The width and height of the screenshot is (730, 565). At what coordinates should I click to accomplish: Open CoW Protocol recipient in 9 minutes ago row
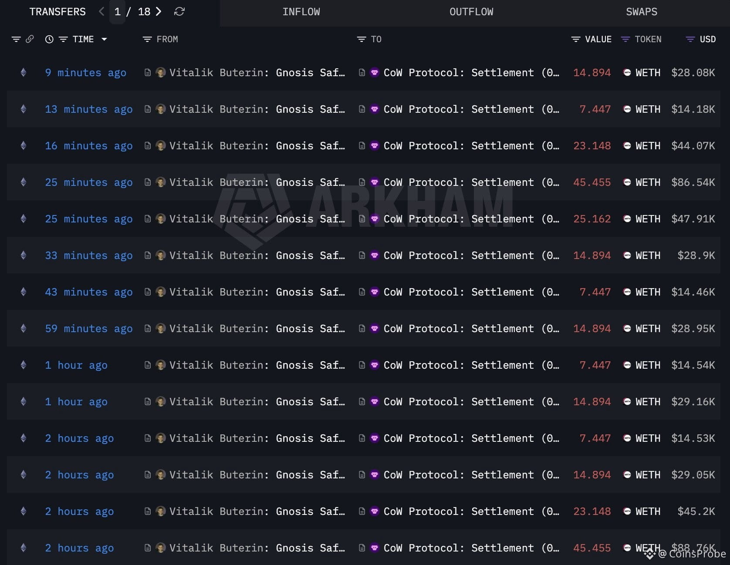pyautogui.click(x=471, y=73)
